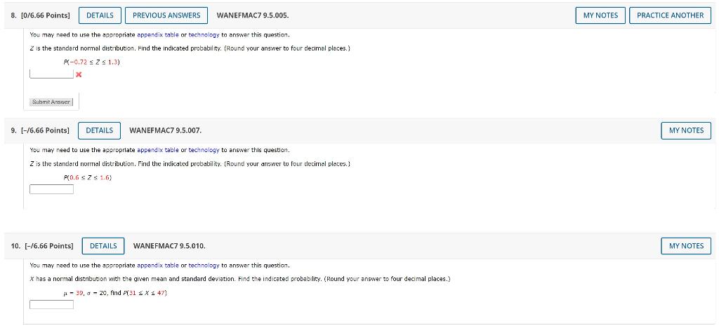Click the 8. [0/6.66 Points] label
719x328 pixels.
[x=40, y=15]
